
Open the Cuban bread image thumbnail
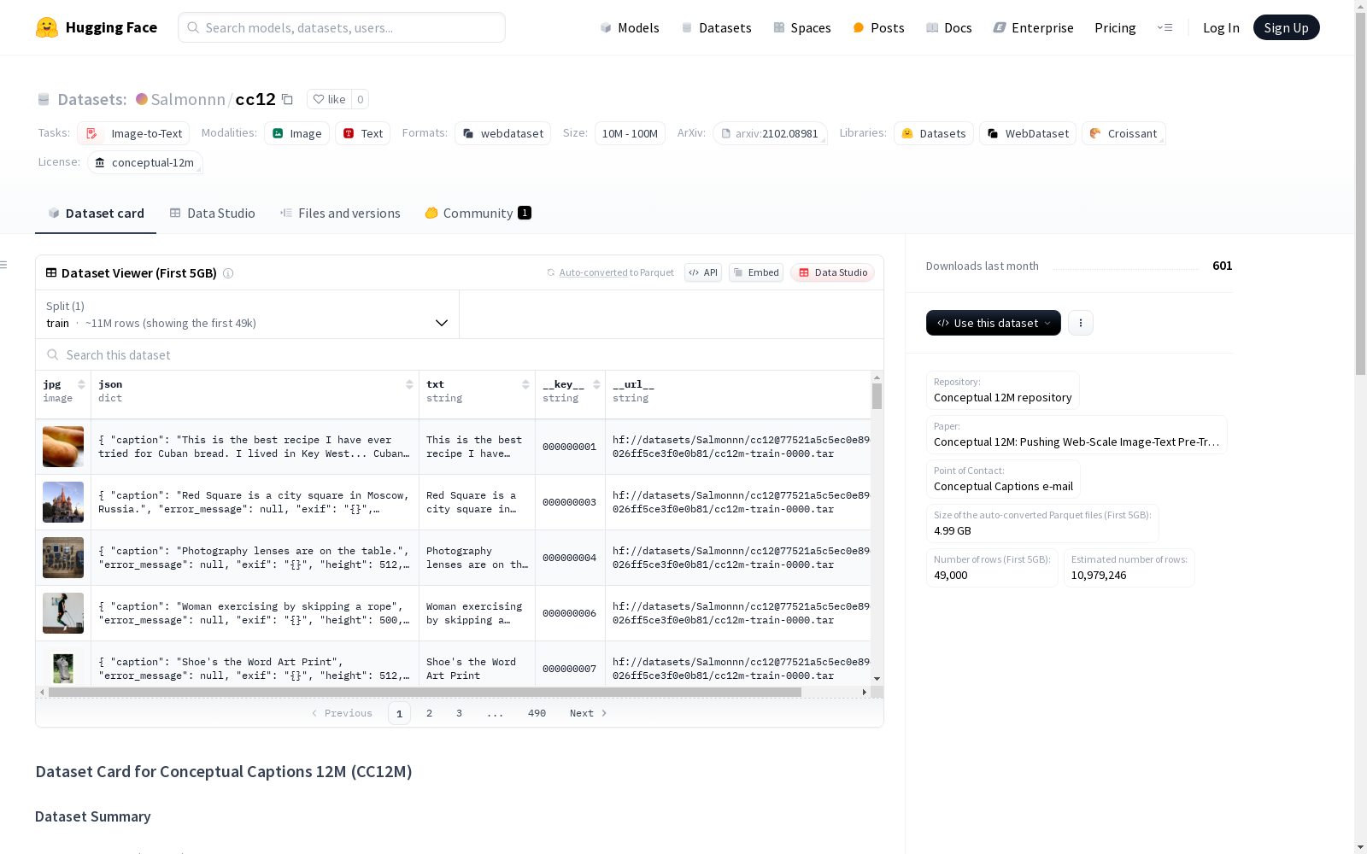(x=63, y=447)
